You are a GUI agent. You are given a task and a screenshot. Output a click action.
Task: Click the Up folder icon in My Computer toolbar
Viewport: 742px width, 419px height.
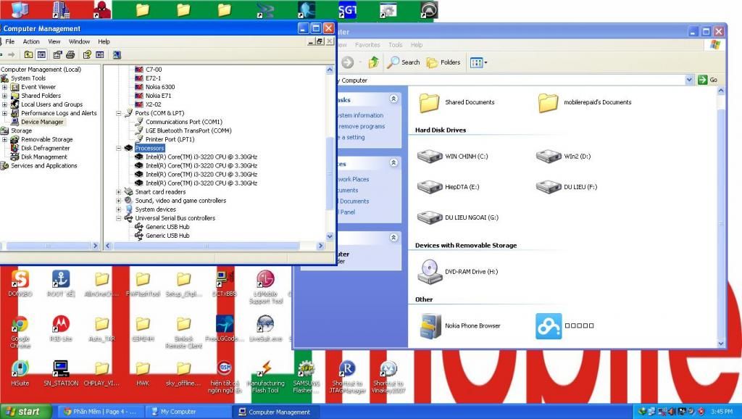coord(374,62)
